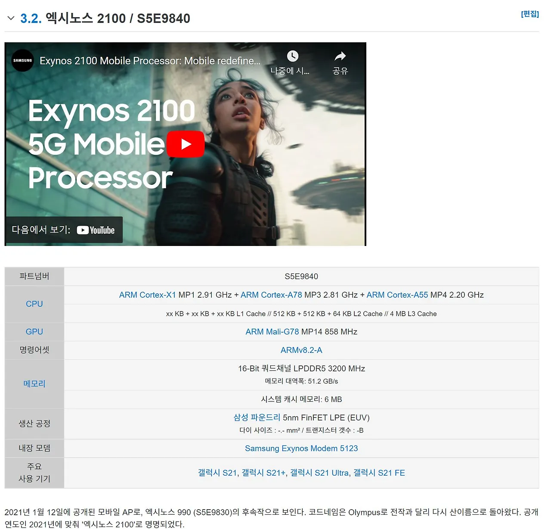Follow the ARM Cortex-A78 link
The width and height of the screenshot is (551, 529).
point(271,295)
